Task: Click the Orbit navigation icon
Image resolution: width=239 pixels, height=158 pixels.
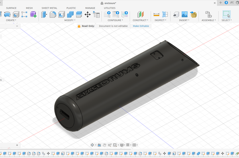Action: [92, 145]
